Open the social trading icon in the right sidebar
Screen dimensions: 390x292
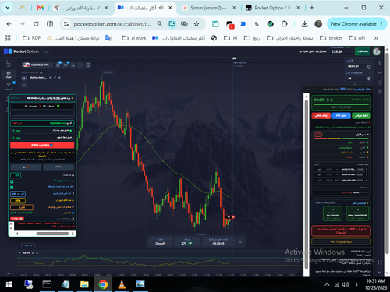(380, 72)
